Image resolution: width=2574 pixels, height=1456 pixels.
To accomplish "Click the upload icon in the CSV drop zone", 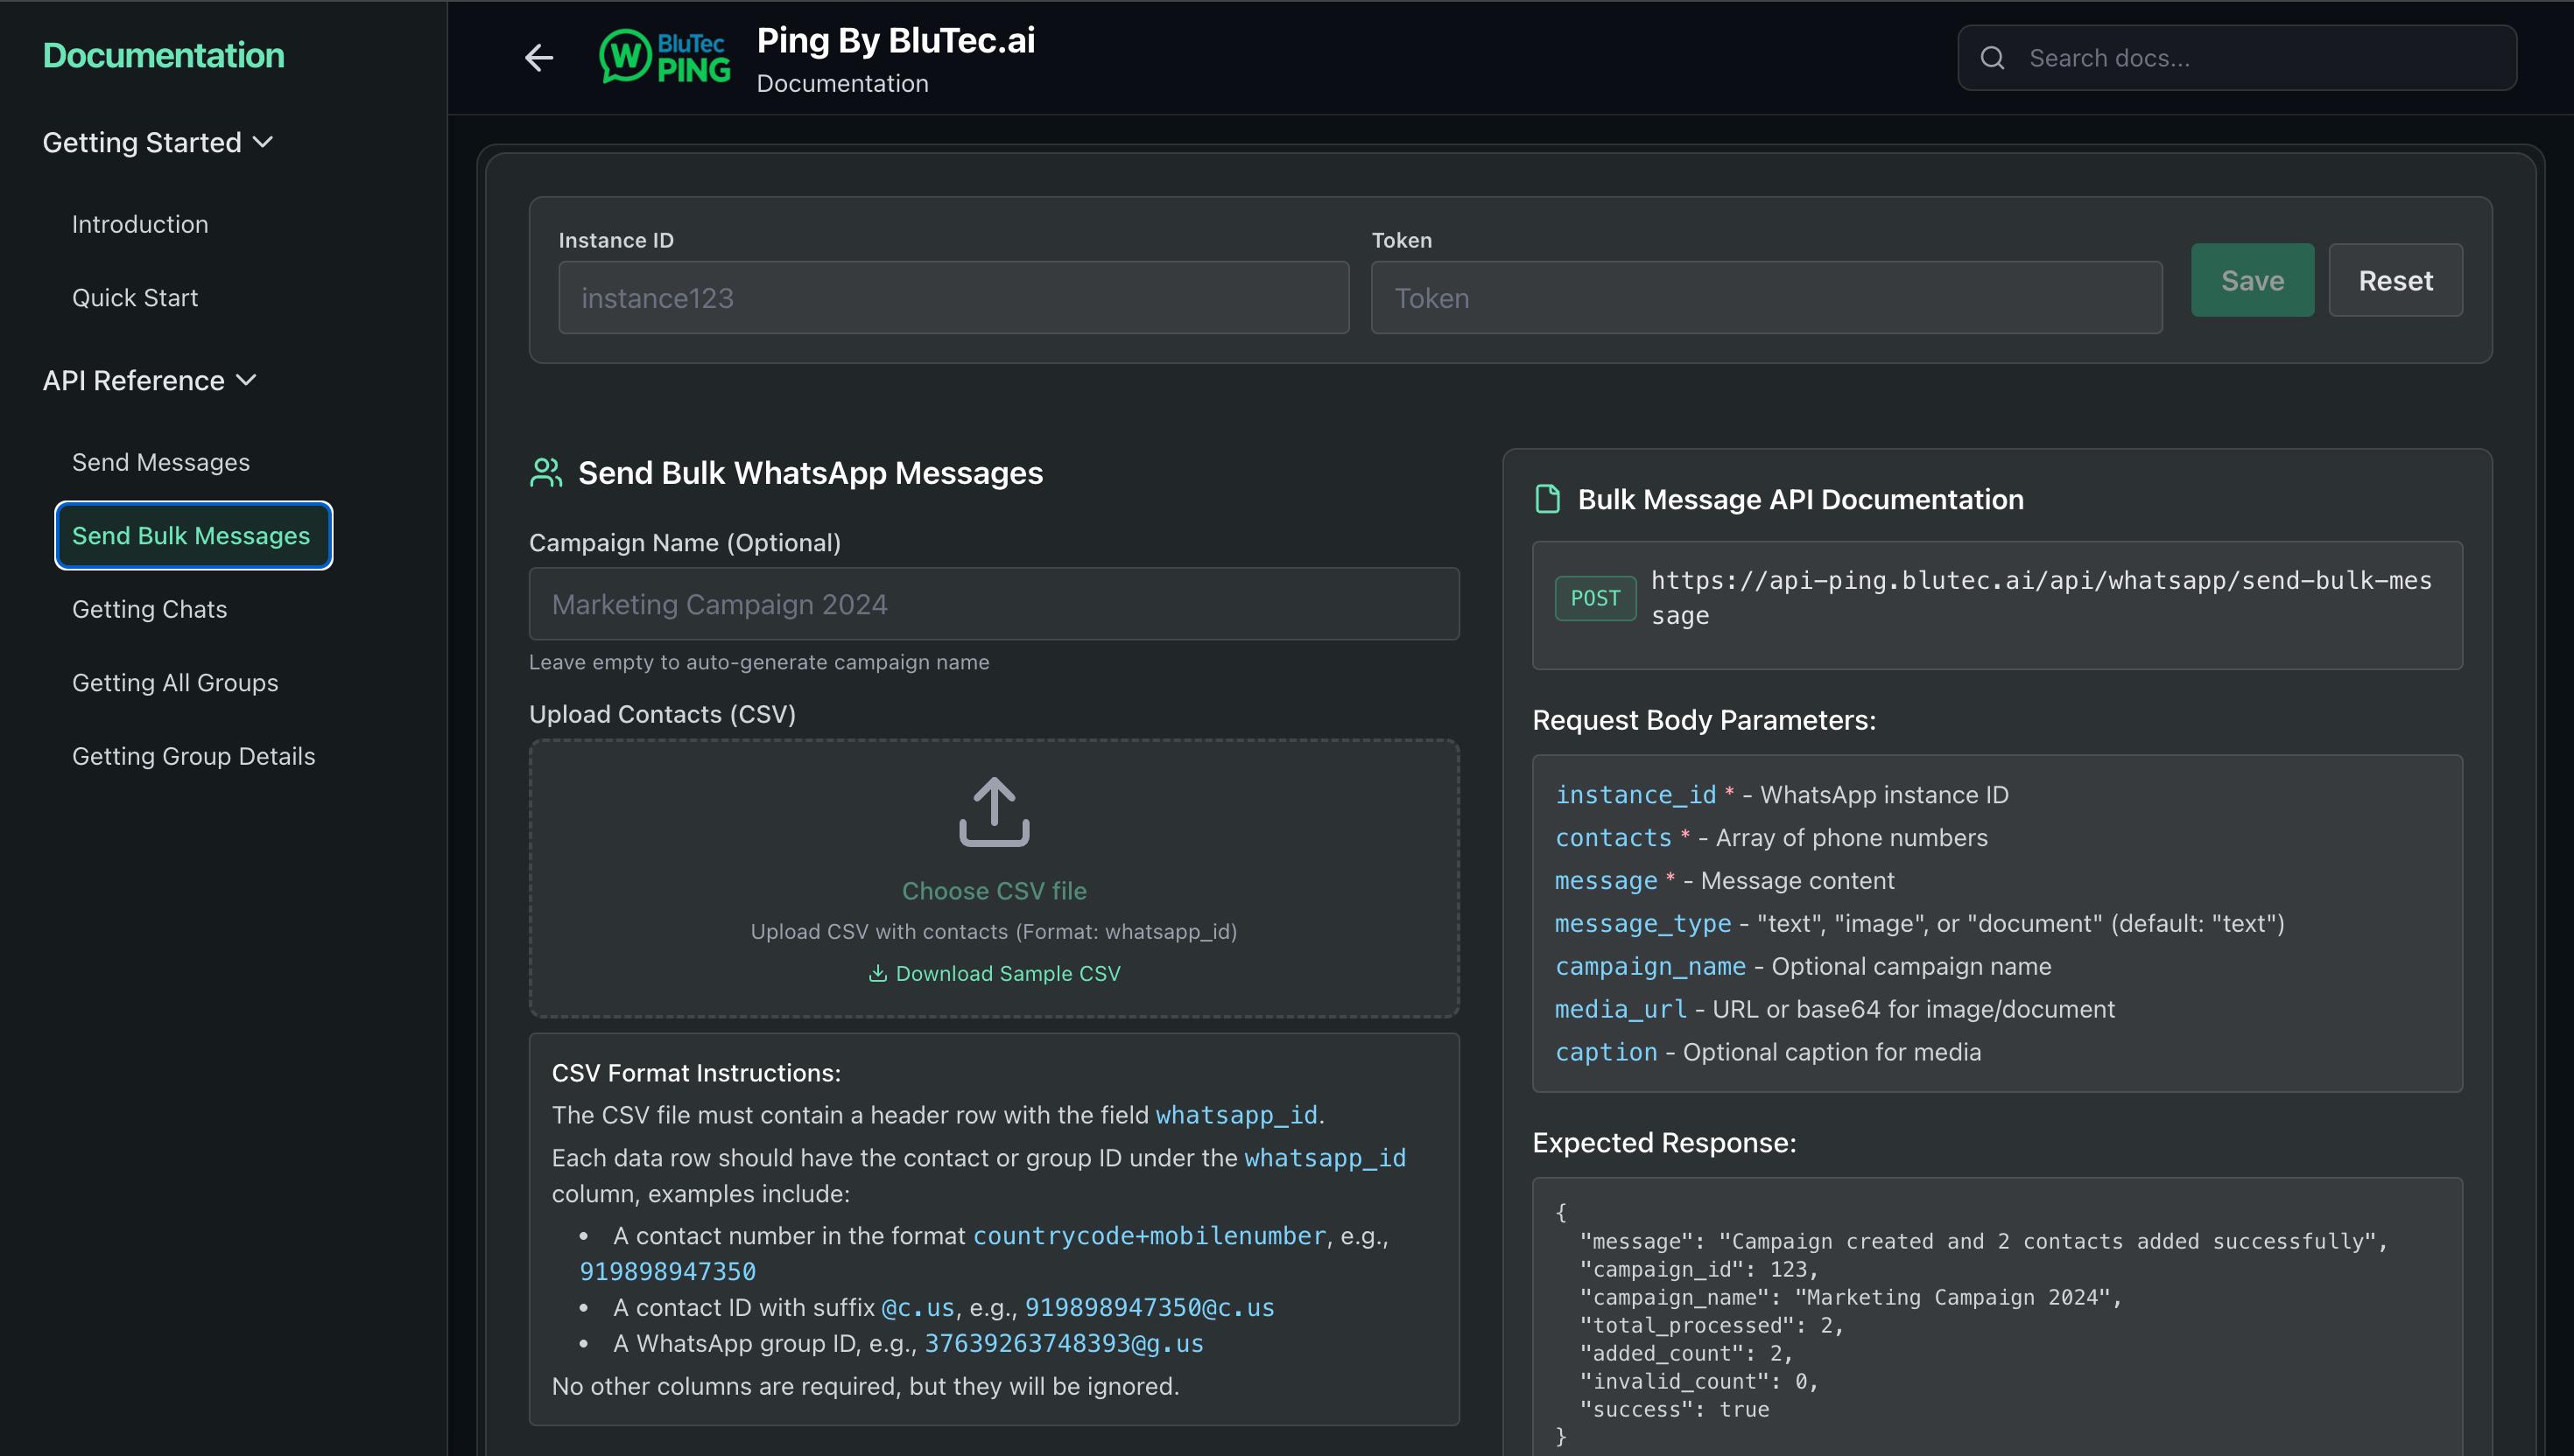I will pos(992,810).
